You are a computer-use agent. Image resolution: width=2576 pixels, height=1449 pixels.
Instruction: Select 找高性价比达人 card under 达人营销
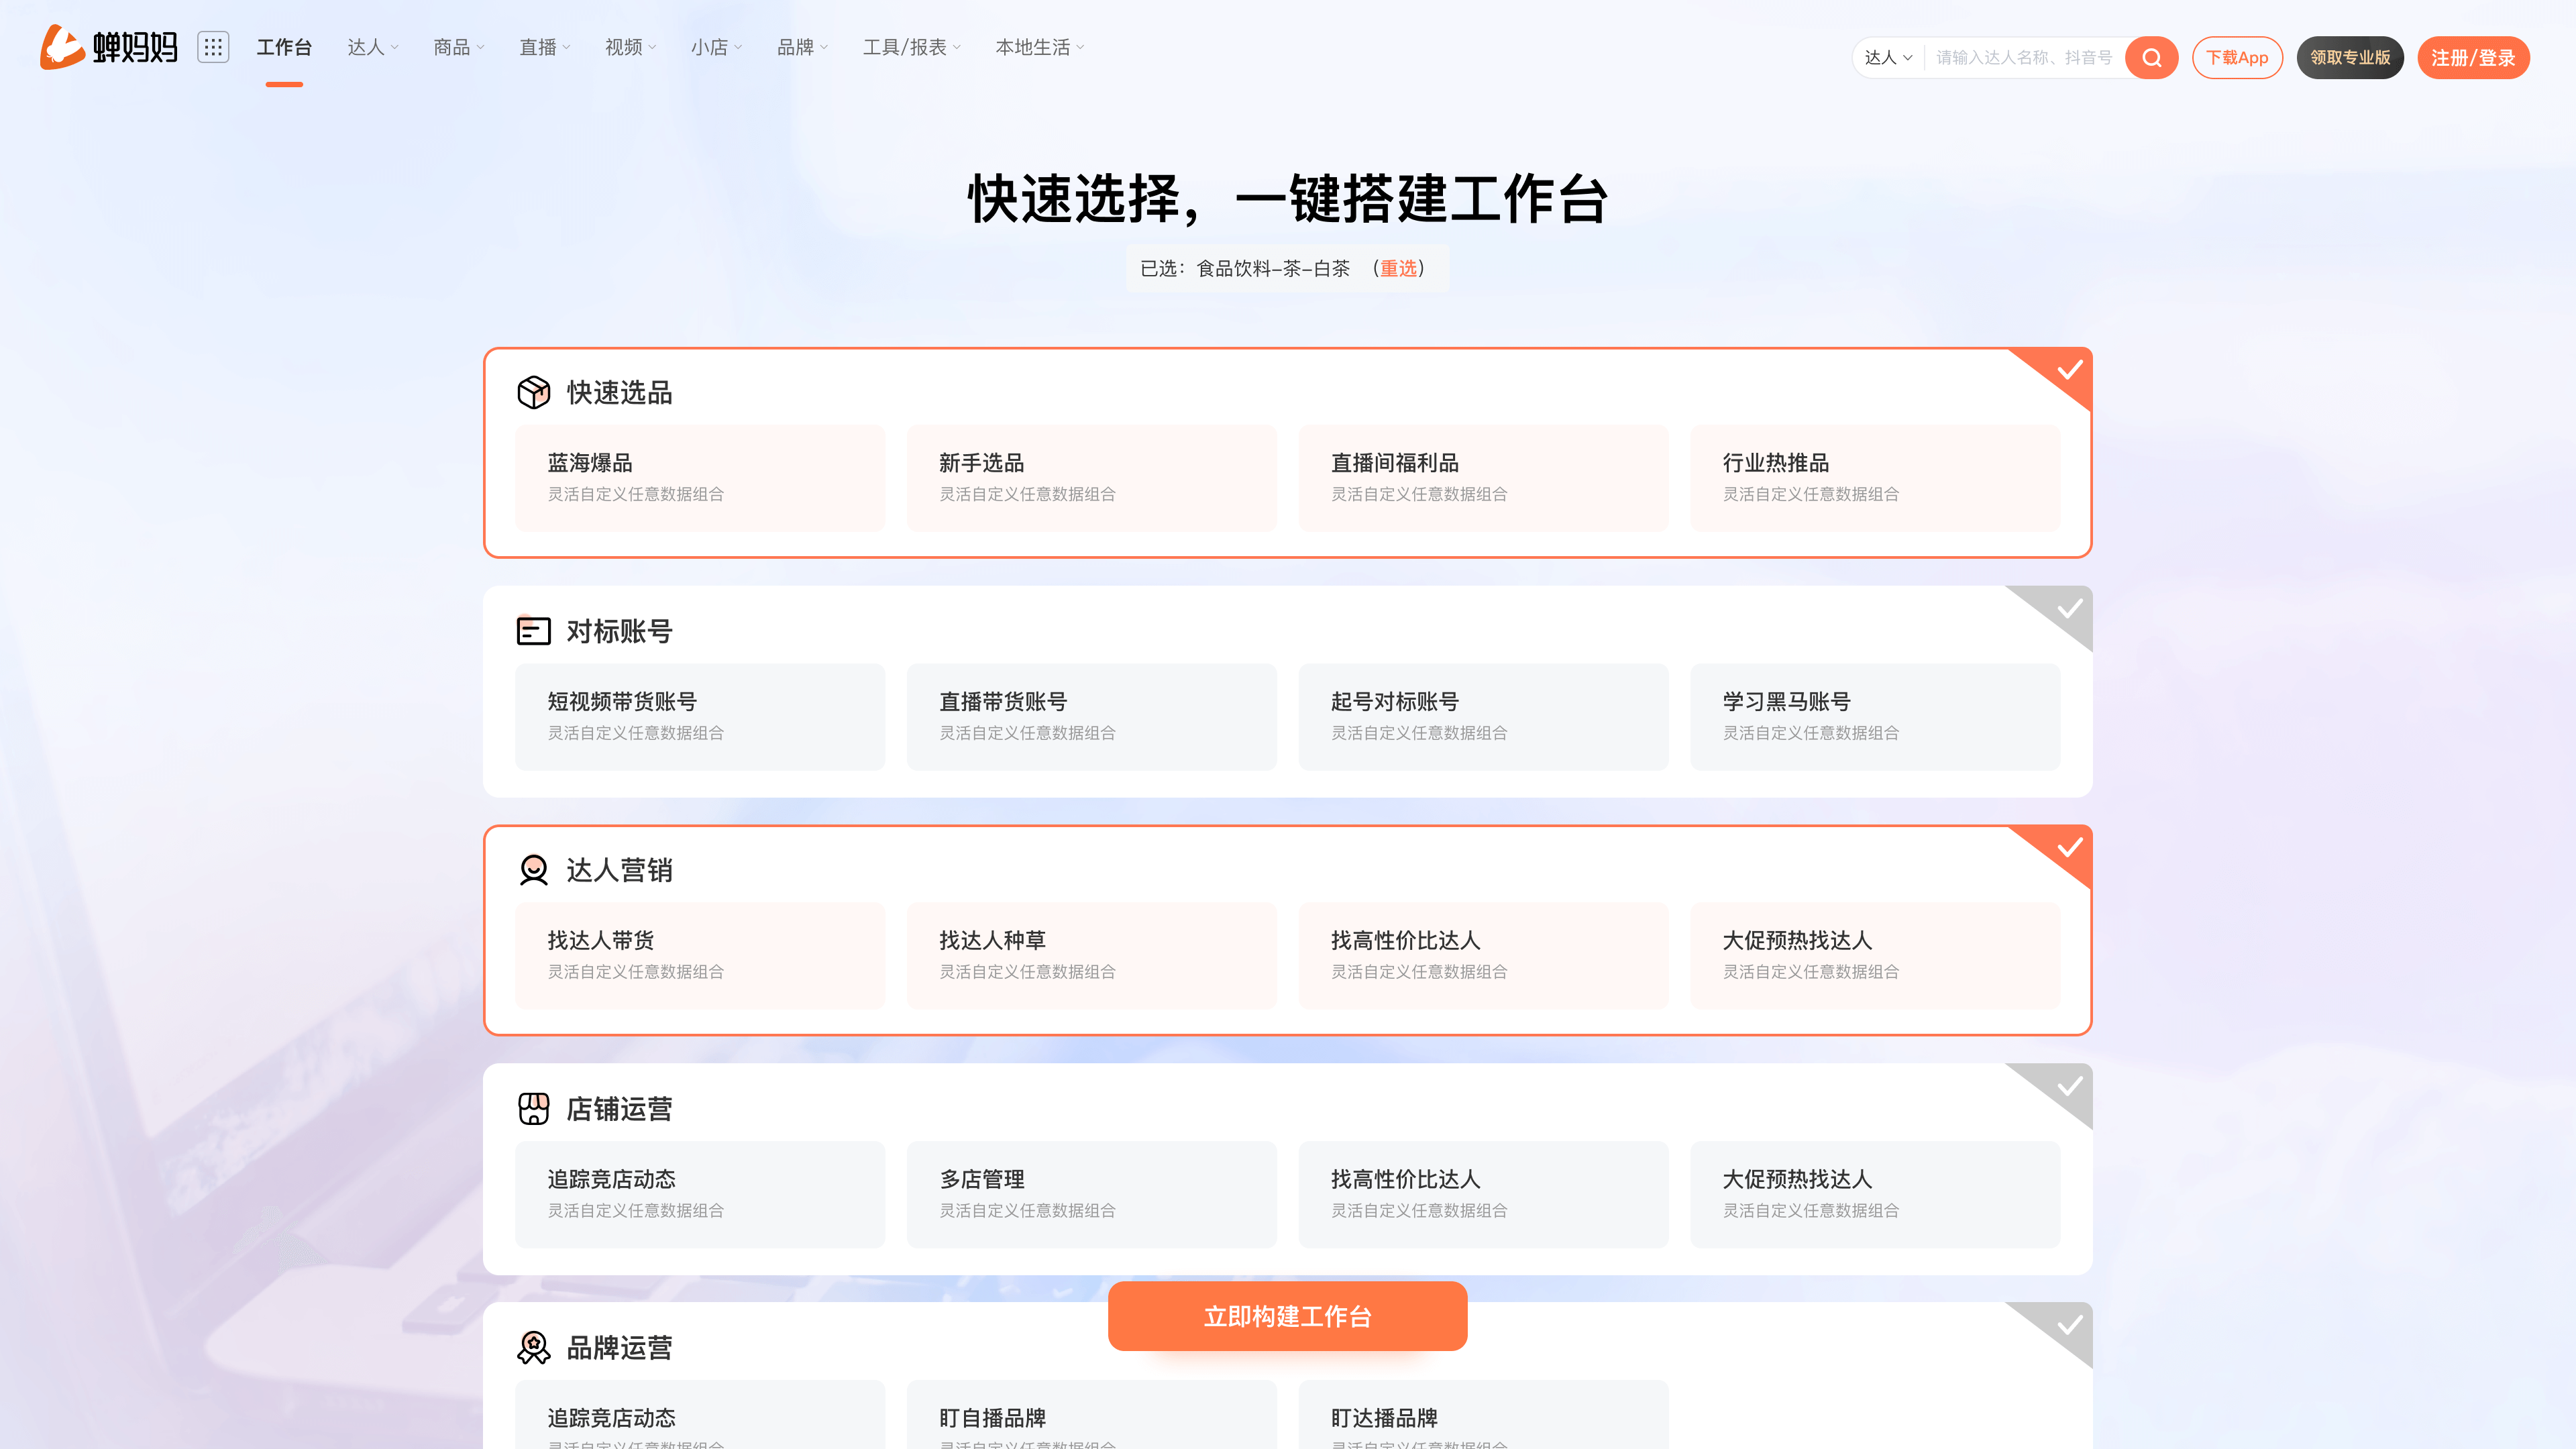click(x=1483, y=956)
